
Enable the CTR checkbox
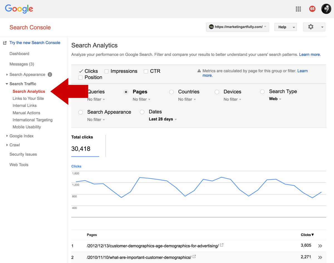146,71
